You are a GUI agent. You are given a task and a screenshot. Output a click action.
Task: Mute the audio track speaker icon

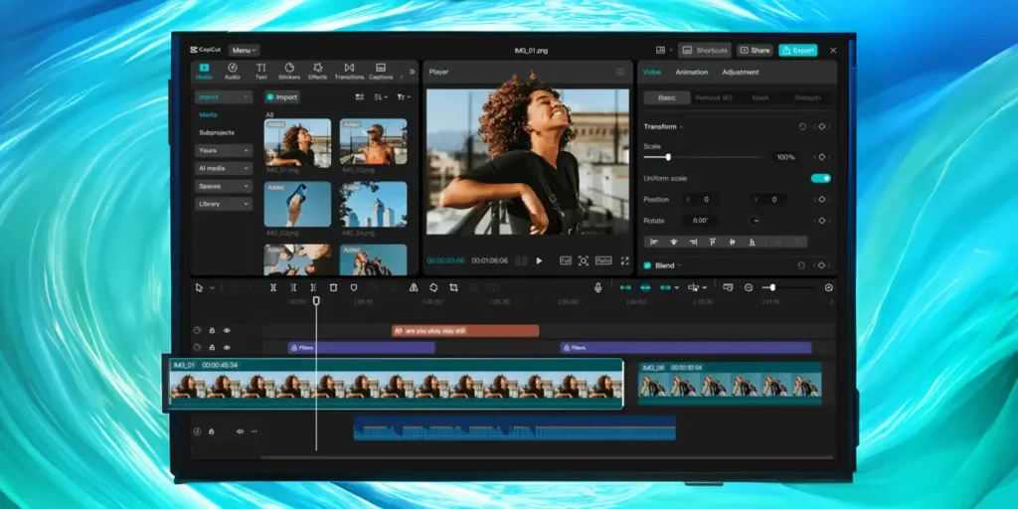[240, 431]
